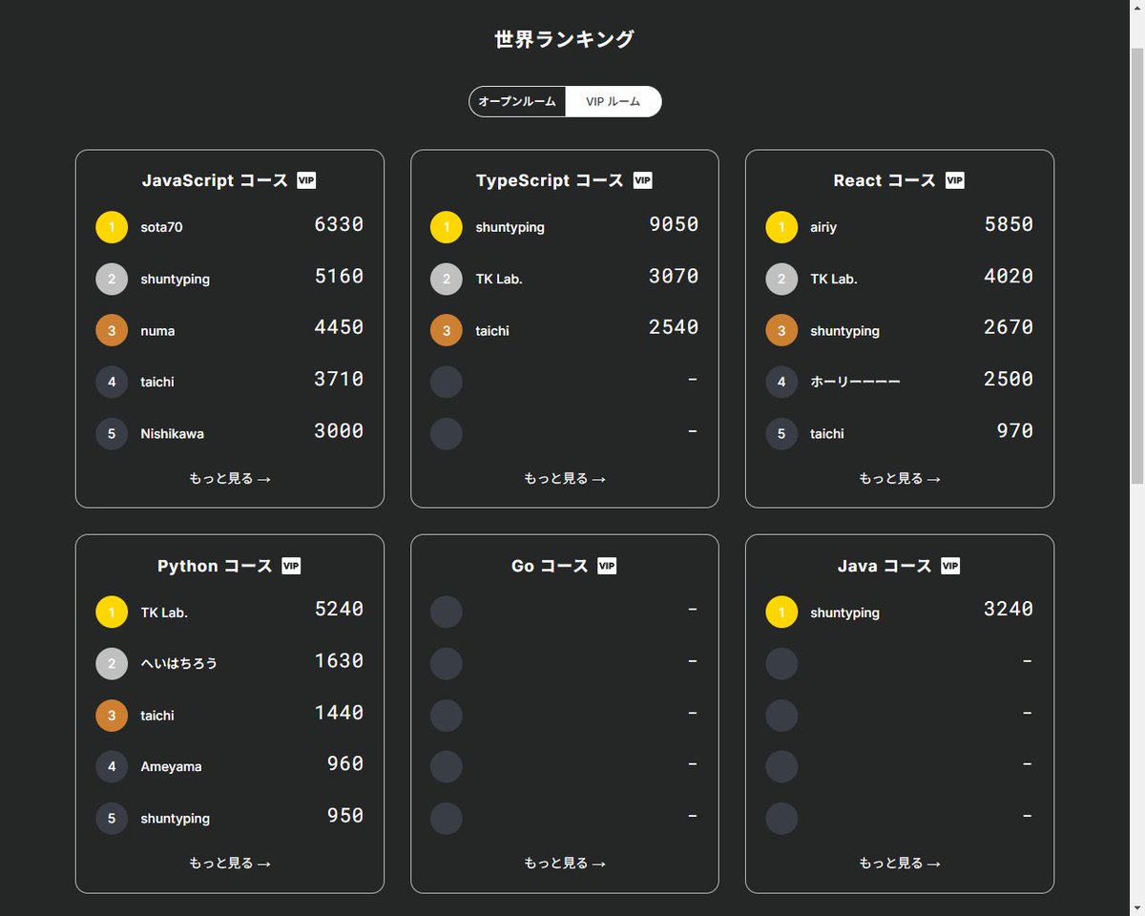Select taichi in React コース ranking
This screenshot has height=916, width=1145.
827,434
